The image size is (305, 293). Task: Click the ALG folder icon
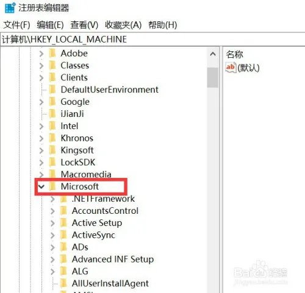point(63,271)
